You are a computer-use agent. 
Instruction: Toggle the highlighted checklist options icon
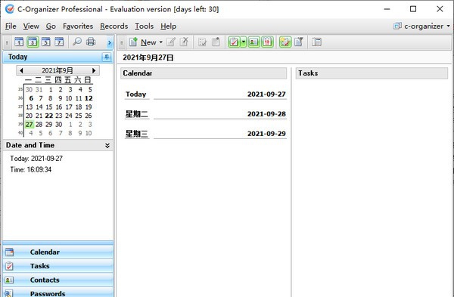pyautogui.click(x=285, y=42)
